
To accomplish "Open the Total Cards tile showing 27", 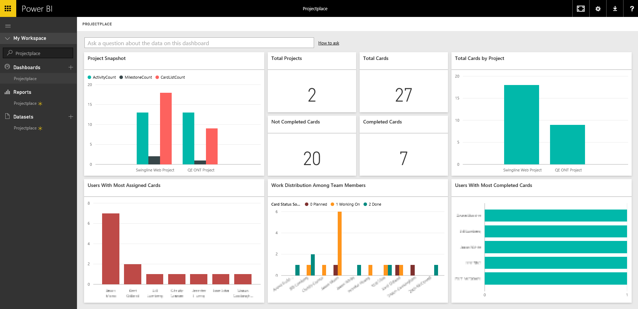I will (x=404, y=82).
